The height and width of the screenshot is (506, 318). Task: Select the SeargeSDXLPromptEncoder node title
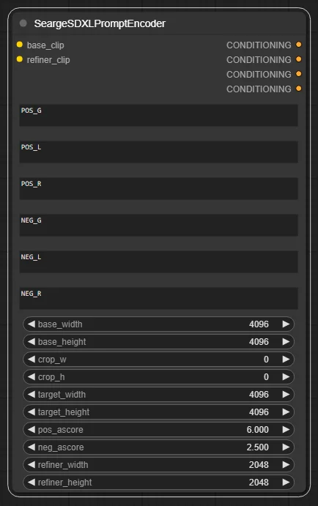(x=100, y=23)
